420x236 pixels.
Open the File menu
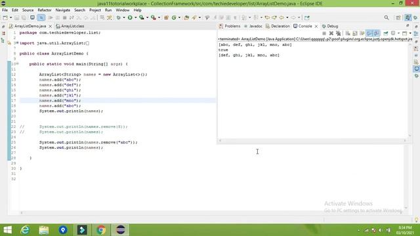click(x=5, y=10)
